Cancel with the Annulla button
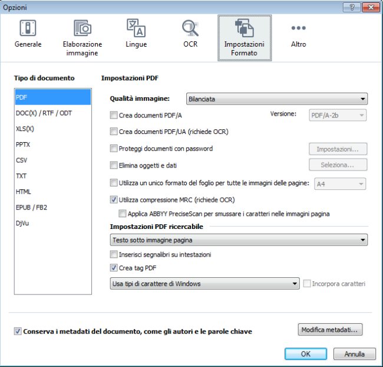 pyautogui.click(x=354, y=354)
